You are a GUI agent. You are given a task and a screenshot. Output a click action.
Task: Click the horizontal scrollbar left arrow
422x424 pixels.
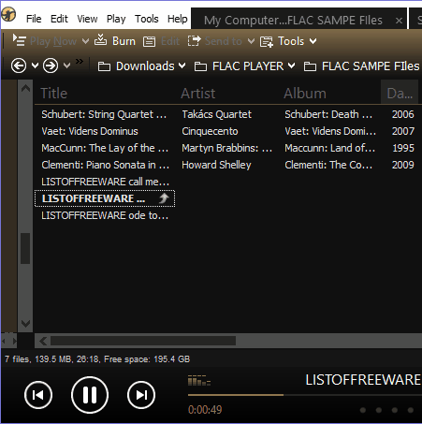pyautogui.click(x=43, y=341)
